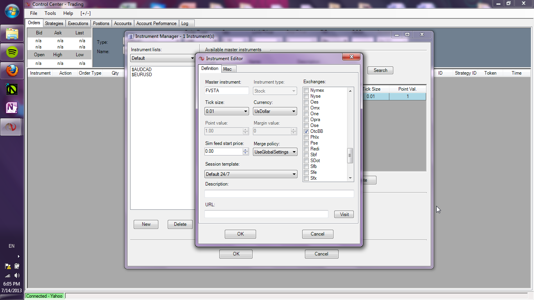Select $EURUSD in the instrument list
Image resolution: width=534 pixels, height=300 pixels.
coord(142,75)
